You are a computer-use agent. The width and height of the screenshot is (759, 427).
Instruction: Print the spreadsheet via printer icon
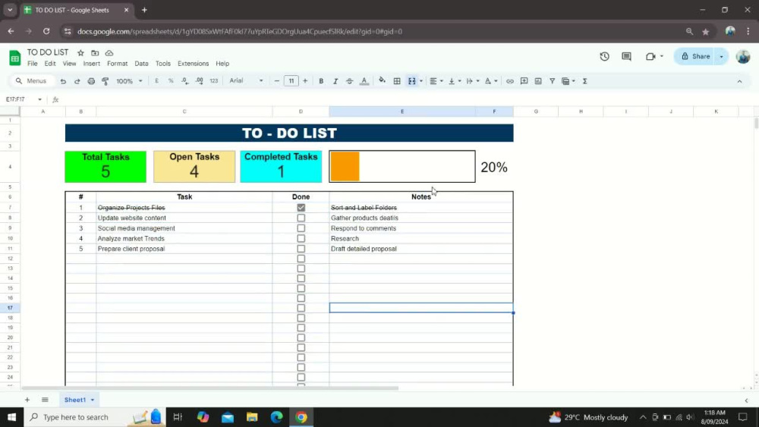[91, 81]
